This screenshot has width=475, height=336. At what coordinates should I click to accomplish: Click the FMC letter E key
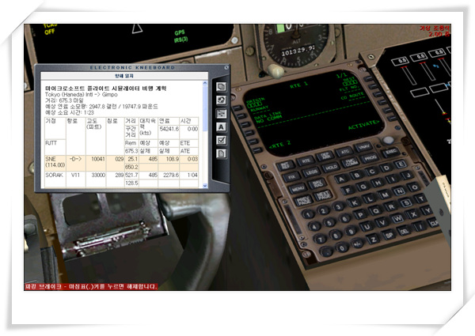click(400, 164)
